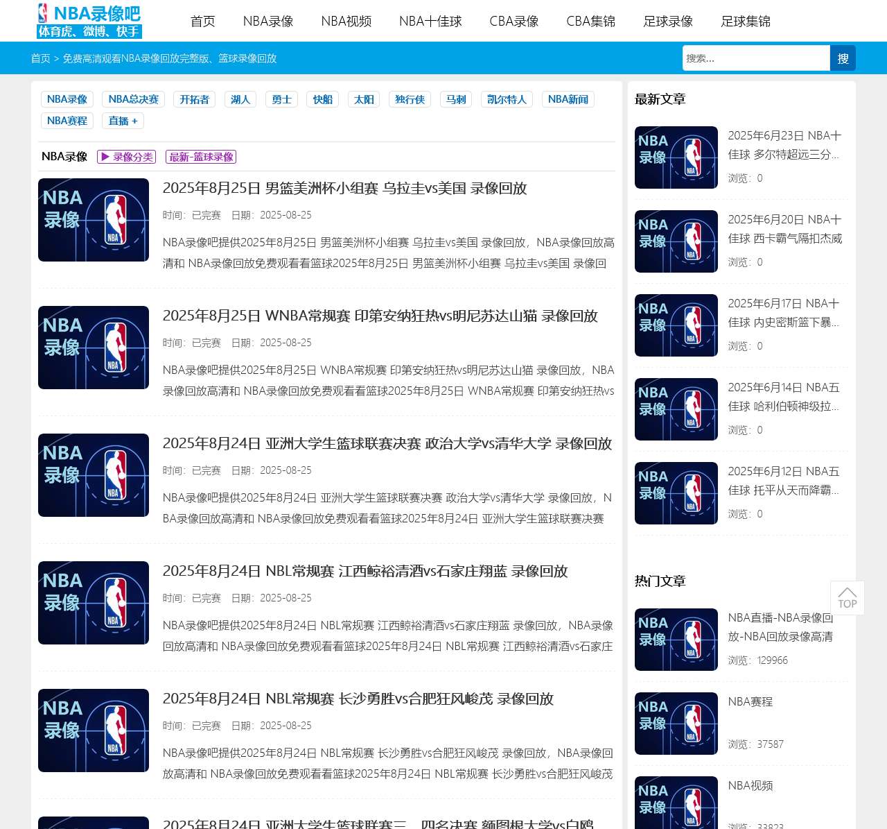887x829 pixels.
Task: Switch to the NBA视频 menu item
Action: 346,21
